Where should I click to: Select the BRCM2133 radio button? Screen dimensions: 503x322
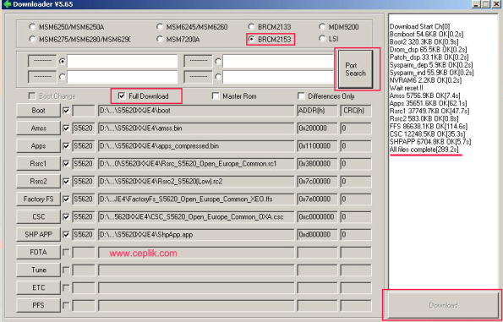252,26
